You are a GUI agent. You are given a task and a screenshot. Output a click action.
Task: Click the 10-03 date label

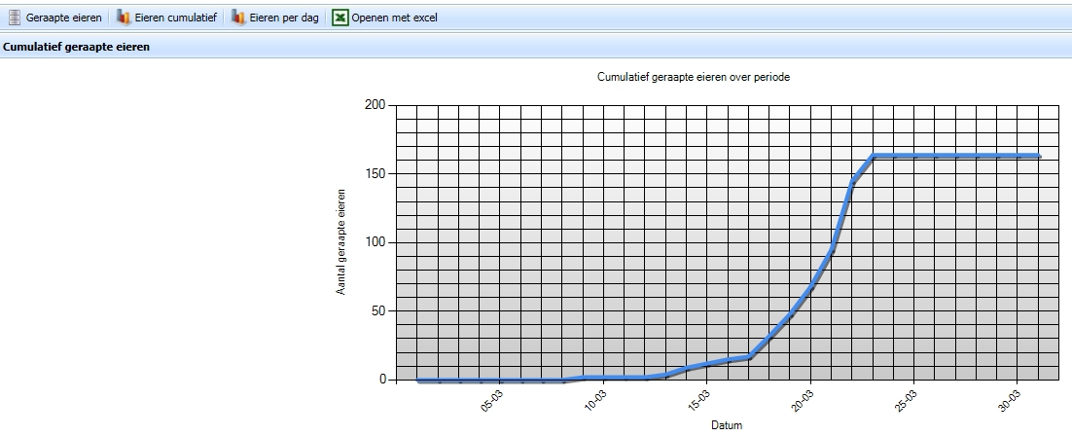[x=594, y=401]
